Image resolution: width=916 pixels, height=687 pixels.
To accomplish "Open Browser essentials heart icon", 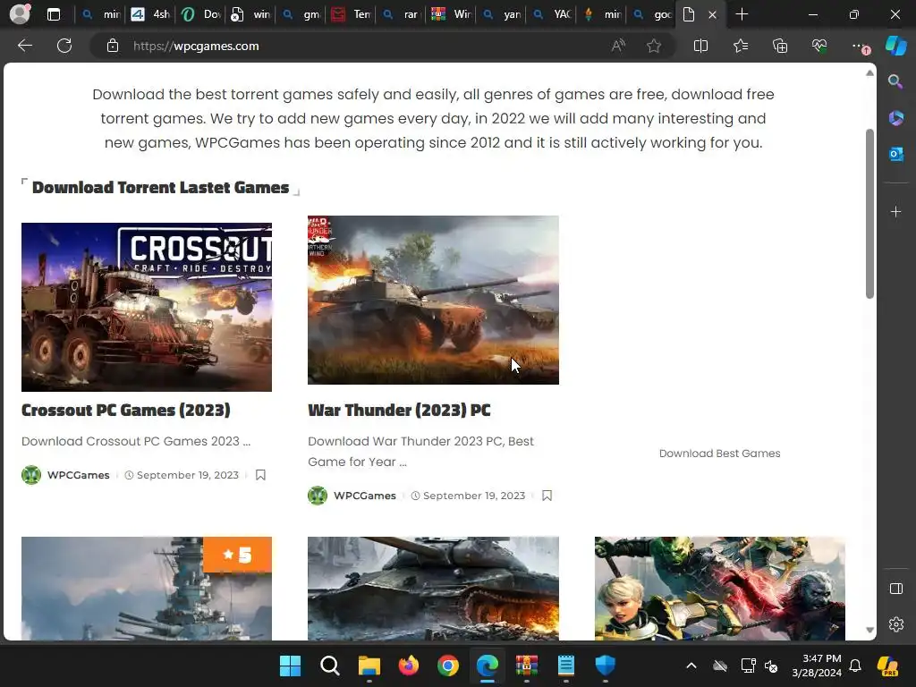I will click(819, 46).
